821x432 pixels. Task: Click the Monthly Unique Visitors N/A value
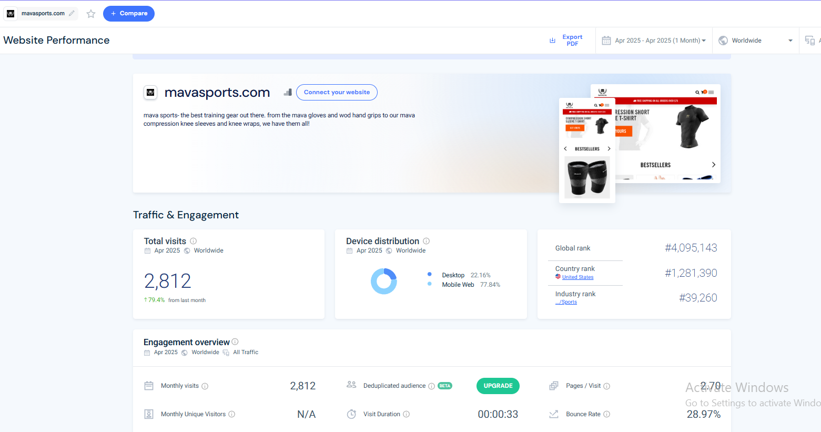tap(307, 414)
